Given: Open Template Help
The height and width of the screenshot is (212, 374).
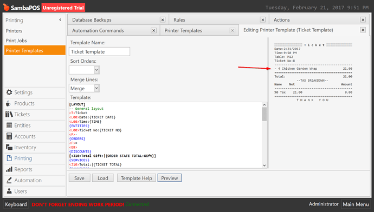Looking at the screenshot, I should [x=136, y=178].
